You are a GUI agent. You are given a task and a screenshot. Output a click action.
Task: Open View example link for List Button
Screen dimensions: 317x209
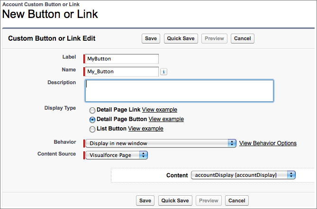click(146, 129)
